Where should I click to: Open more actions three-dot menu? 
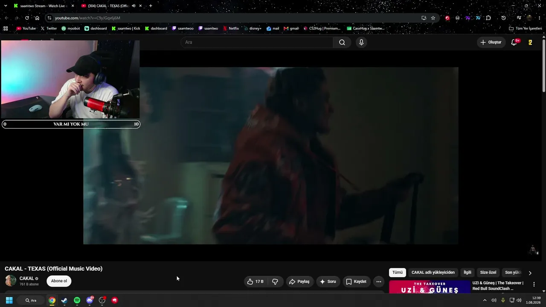378,281
